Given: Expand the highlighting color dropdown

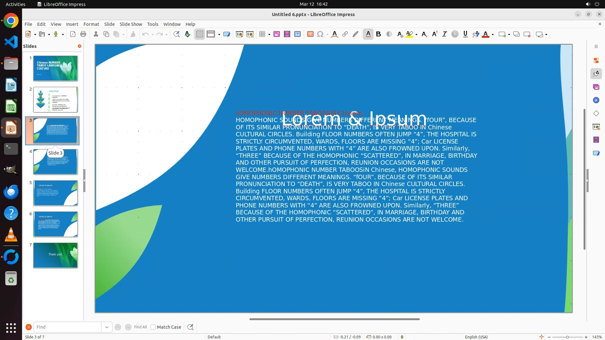Looking at the screenshot, I should tap(417, 35).
